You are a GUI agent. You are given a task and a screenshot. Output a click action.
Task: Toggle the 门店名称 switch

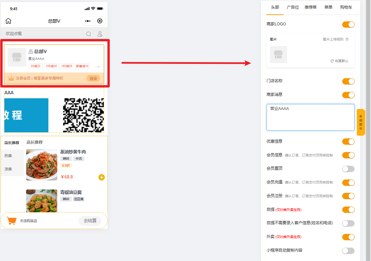point(348,81)
